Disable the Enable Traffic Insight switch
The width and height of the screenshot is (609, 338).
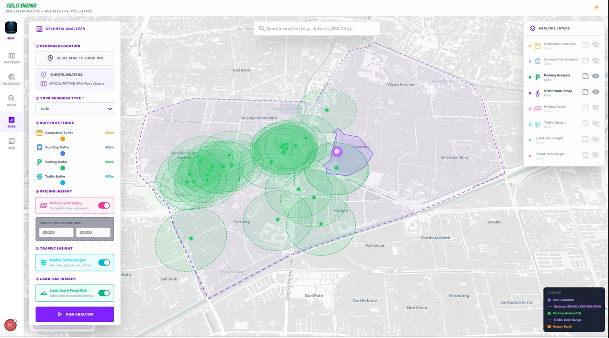(x=104, y=263)
